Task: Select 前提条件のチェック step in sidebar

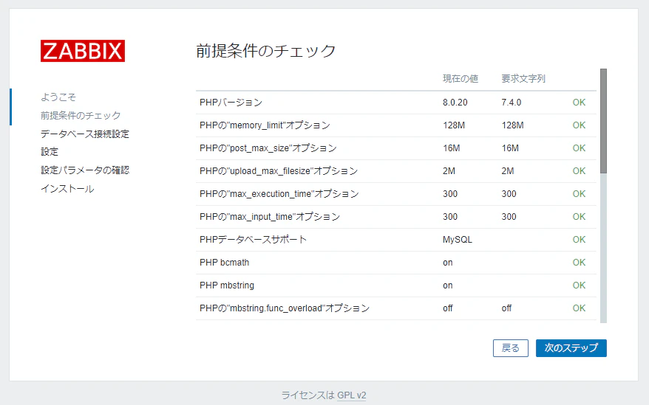Action: click(x=81, y=115)
